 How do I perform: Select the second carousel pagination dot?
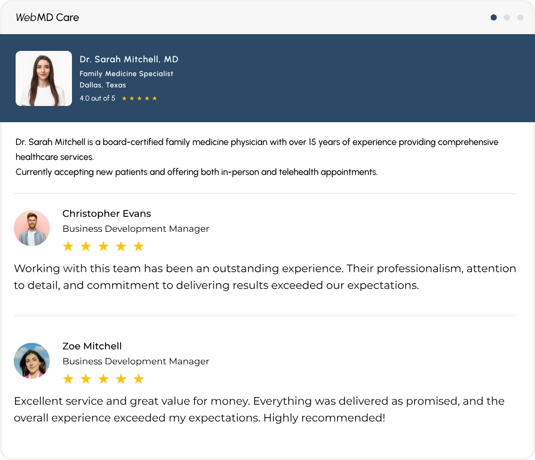[x=507, y=17]
